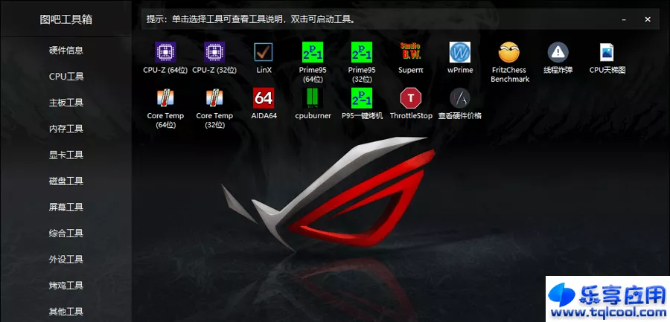The image size is (670, 322).
Task: Select the wPrime tool icon
Action: pos(460,52)
